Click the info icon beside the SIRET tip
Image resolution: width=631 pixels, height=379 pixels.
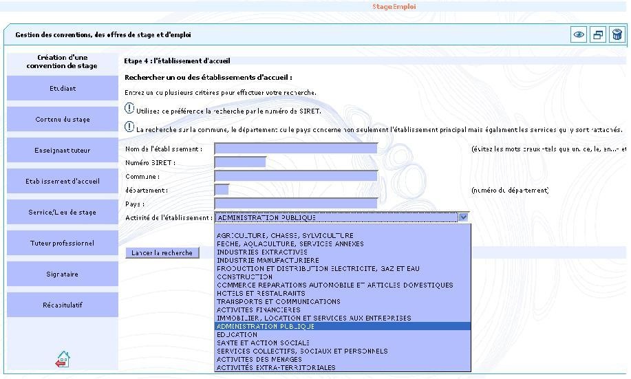pyautogui.click(x=129, y=109)
